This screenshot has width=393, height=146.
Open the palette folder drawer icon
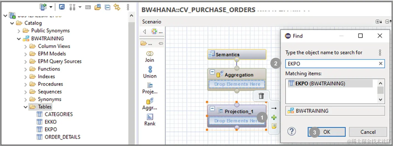144,43
